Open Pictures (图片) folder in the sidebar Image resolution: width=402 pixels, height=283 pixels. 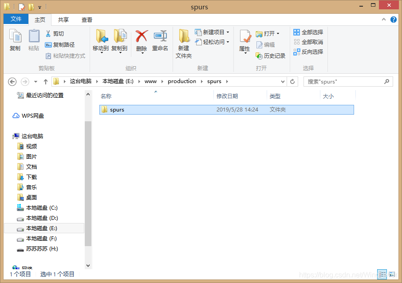point(27,157)
